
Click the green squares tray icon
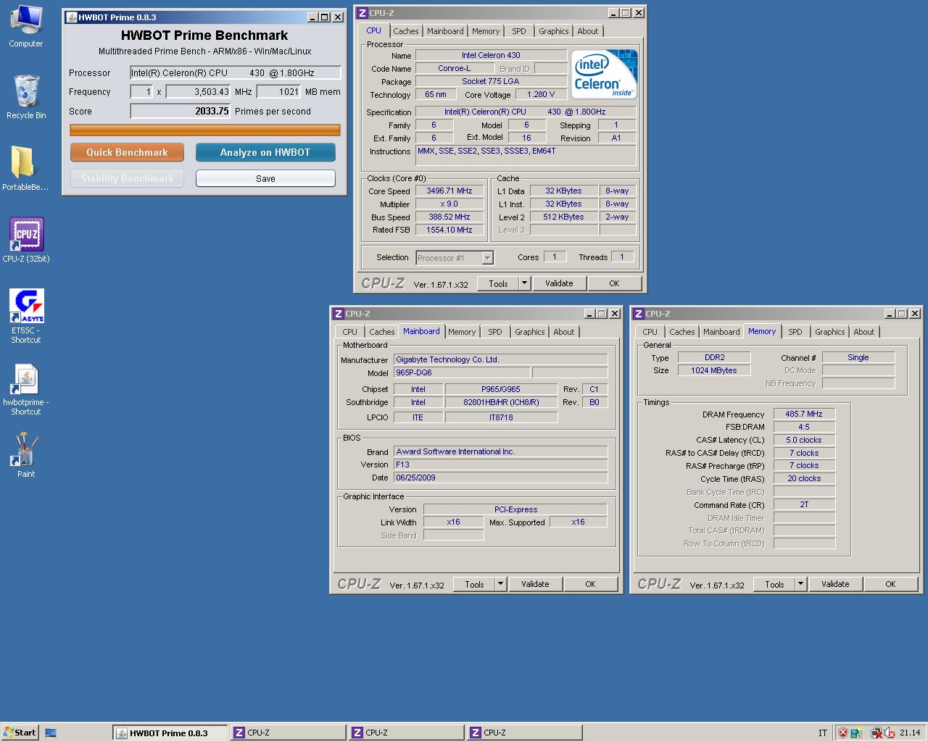[x=856, y=733]
